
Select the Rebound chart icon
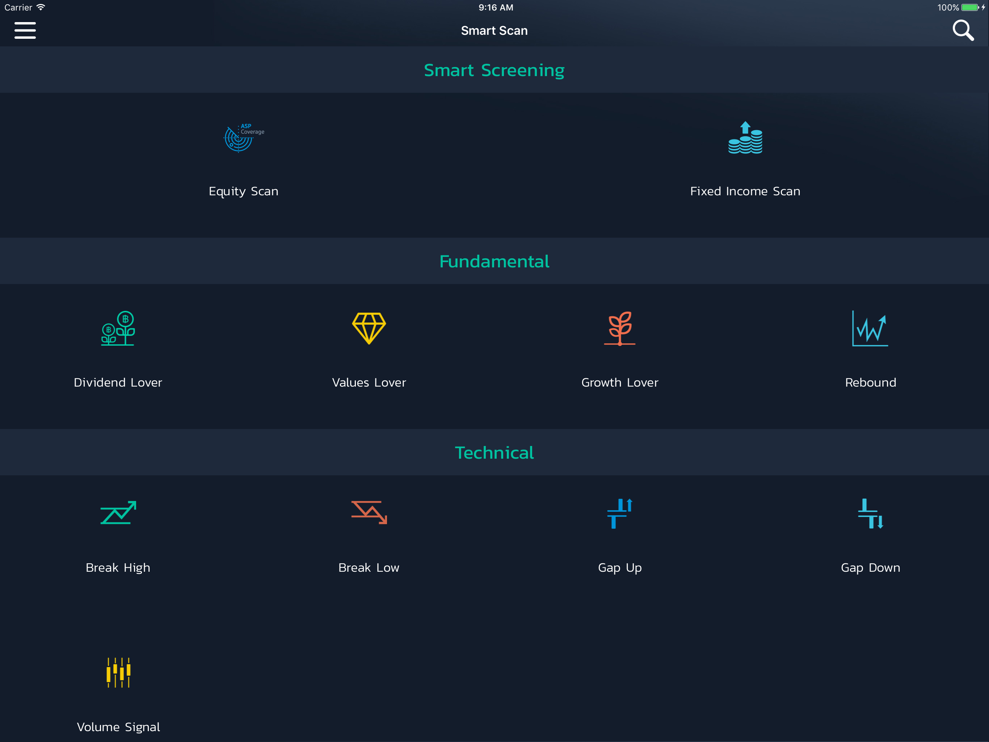point(870,329)
